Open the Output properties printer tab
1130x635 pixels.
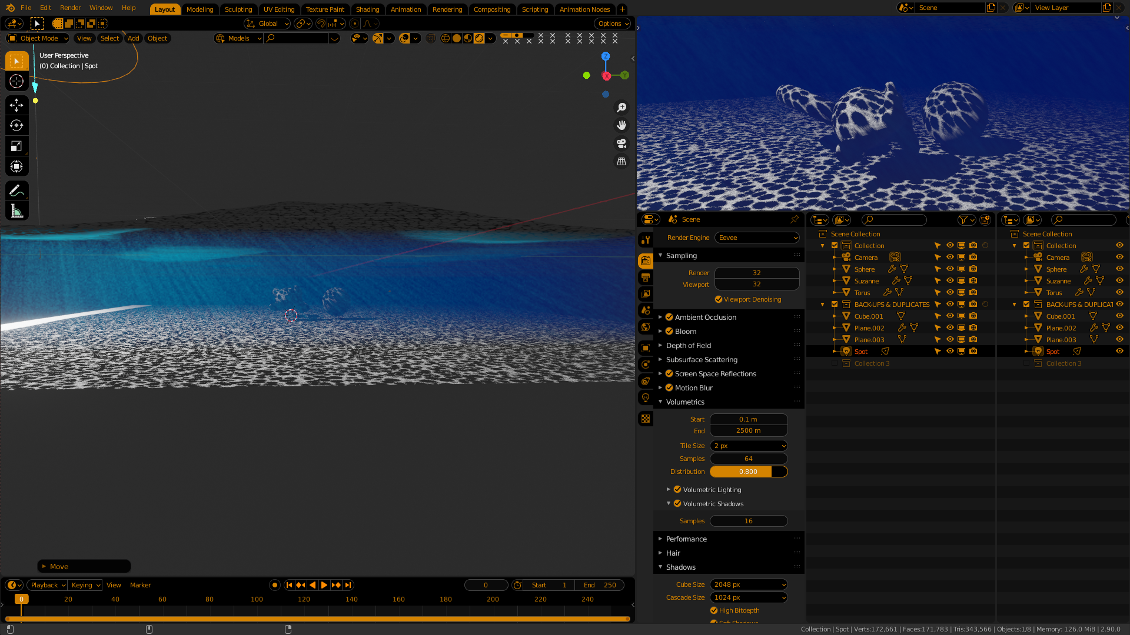pos(646,278)
